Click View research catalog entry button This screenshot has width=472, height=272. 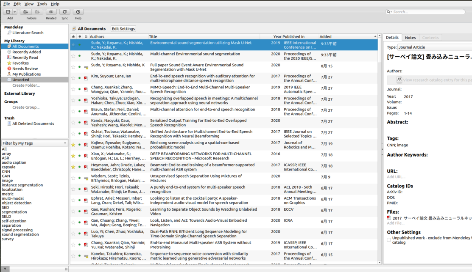(x=429, y=80)
